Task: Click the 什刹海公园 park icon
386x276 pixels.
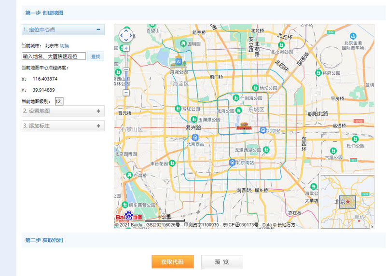Action: pyautogui.click(x=236, y=98)
